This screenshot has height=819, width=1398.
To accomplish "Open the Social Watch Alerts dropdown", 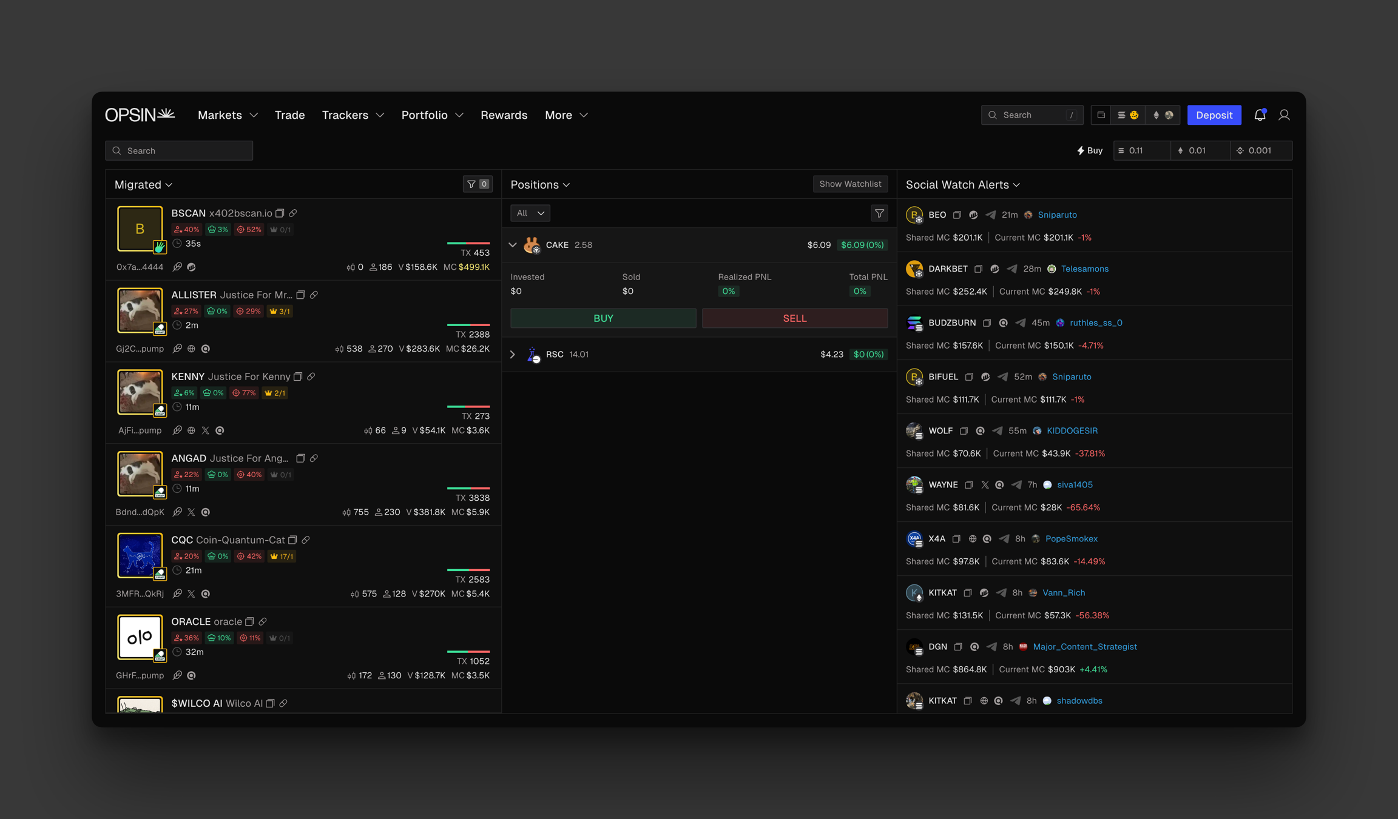I will (962, 185).
